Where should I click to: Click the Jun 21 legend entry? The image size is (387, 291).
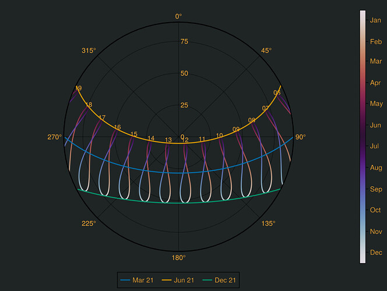pos(178,280)
